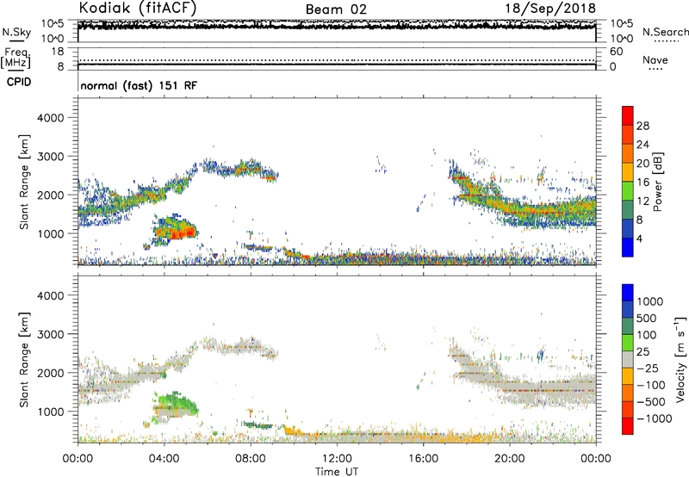Click the "04:00" time tick label
Viewport: 689px width, 477px height.
click(164, 459)
